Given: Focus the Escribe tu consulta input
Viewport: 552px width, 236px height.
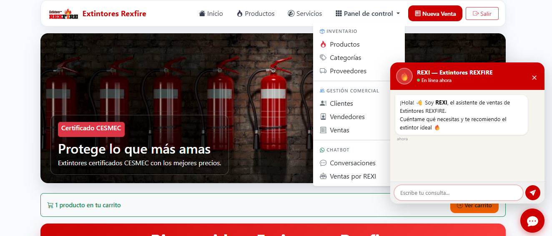Looking at the screenshot, I should tap(459, 193).
